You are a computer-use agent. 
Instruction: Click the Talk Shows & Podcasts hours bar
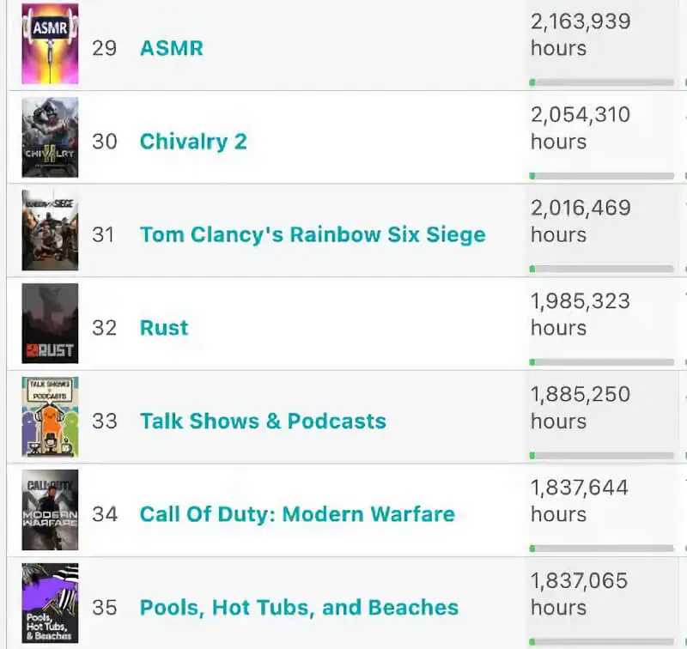[602, 455]
